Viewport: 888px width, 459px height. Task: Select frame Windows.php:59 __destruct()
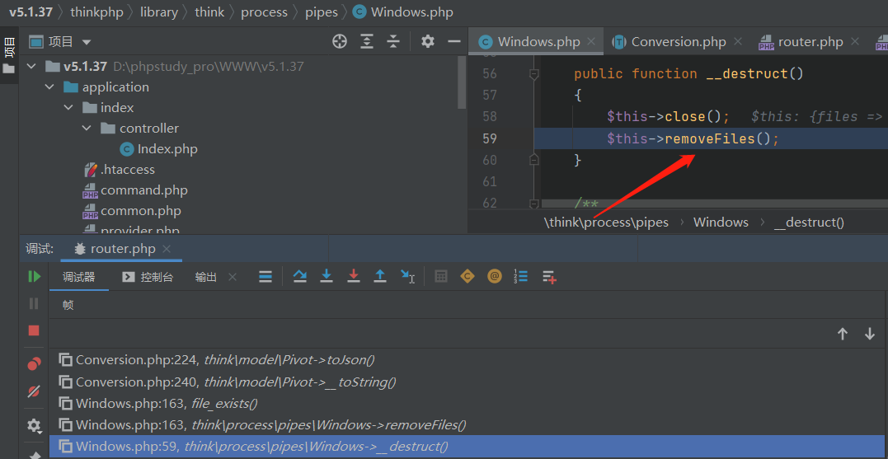[x=468, y=447]
